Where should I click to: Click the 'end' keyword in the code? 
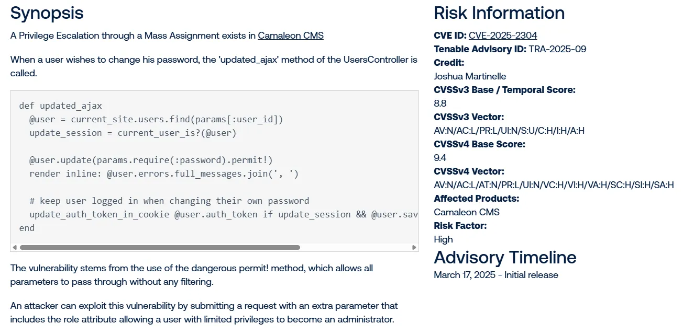coord(27,228)
